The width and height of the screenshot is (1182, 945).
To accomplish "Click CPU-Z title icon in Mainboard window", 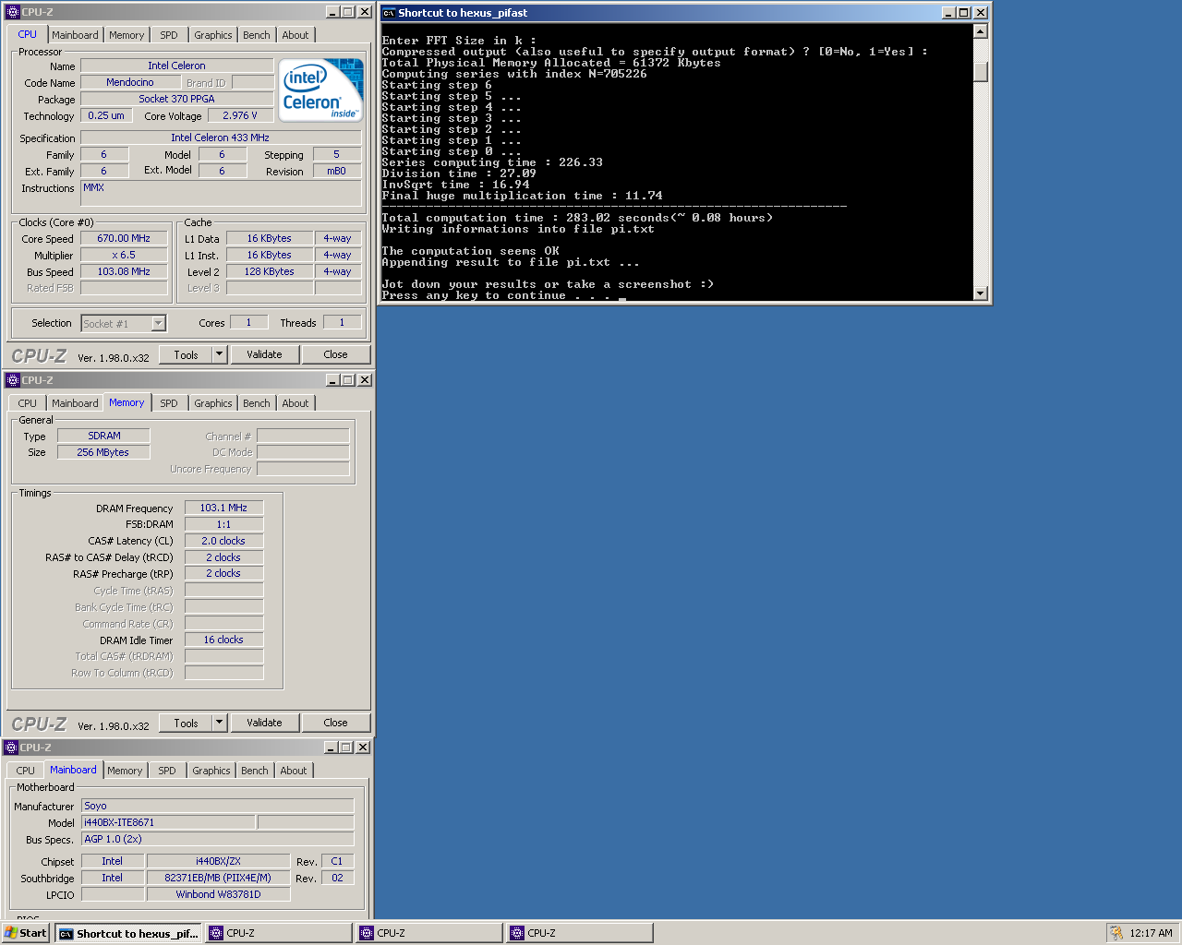I will [x=11, y=748].
